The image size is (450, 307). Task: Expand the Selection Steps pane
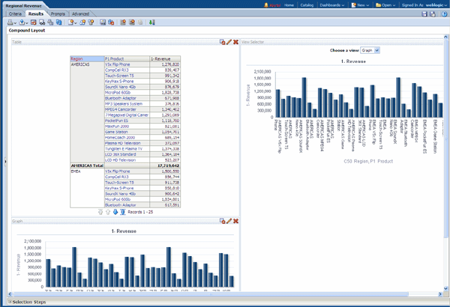[x=10, y=302]
